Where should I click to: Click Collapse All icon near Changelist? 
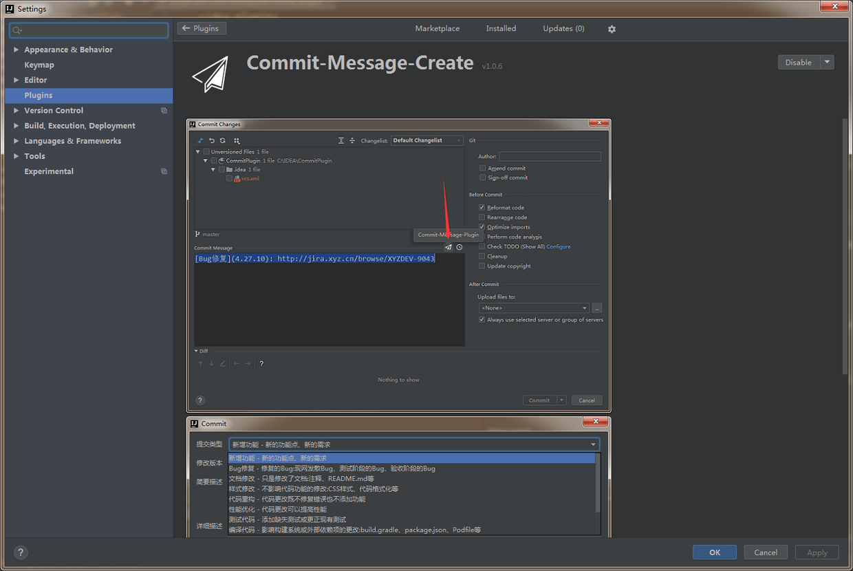click(352, 140)
